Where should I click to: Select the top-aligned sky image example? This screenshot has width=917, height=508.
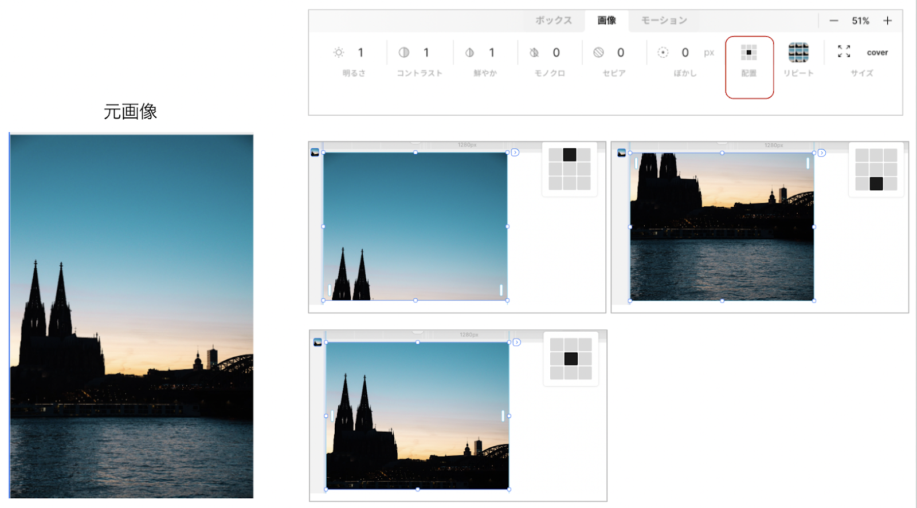415,226
